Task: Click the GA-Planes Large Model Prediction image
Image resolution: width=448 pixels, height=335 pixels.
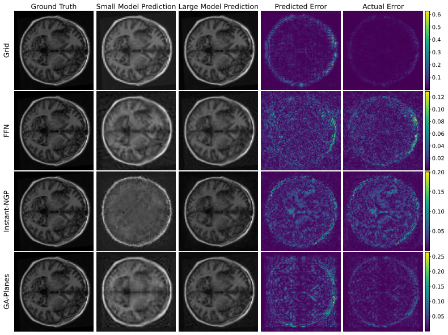Action: (218, 291)
